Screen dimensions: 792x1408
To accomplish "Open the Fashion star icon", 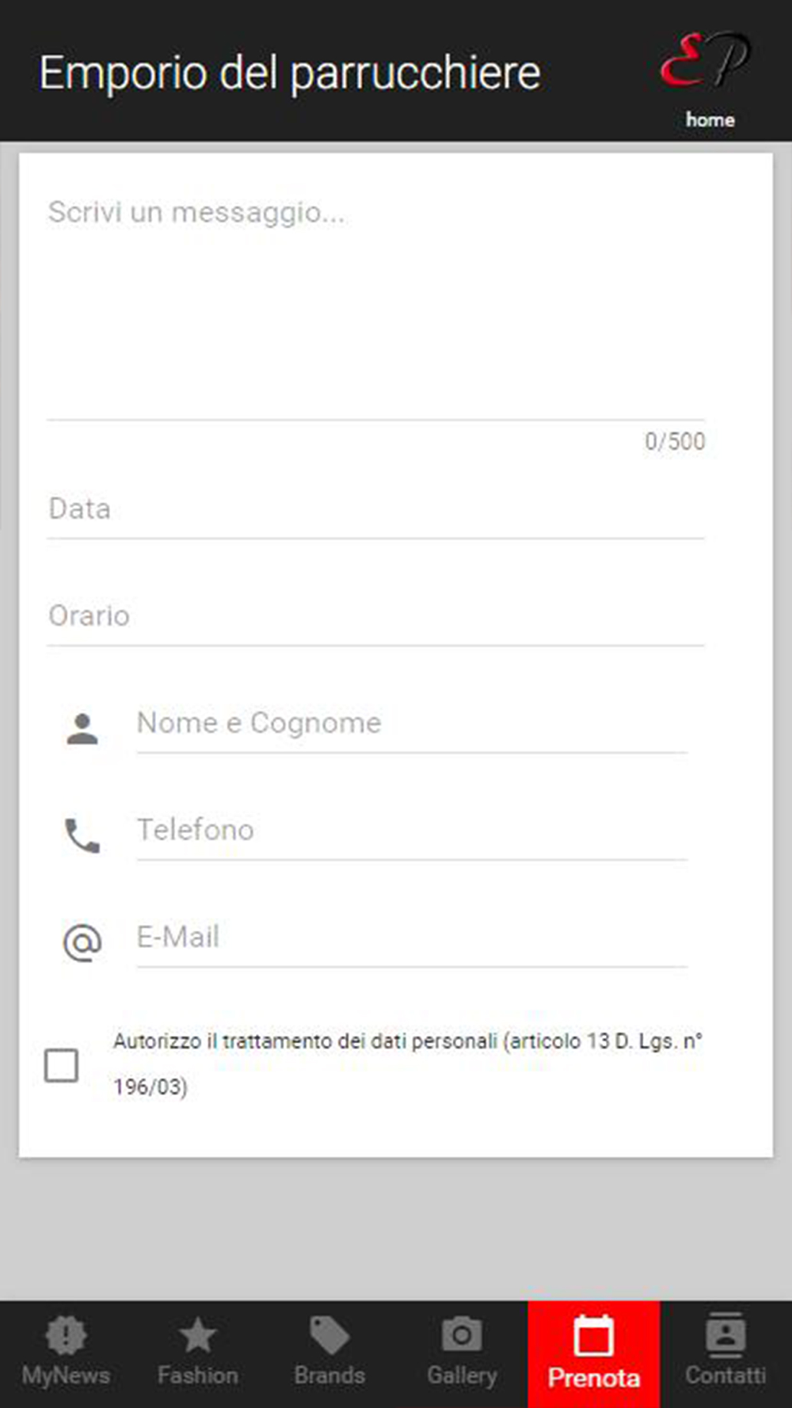I will pos(197,1335).
